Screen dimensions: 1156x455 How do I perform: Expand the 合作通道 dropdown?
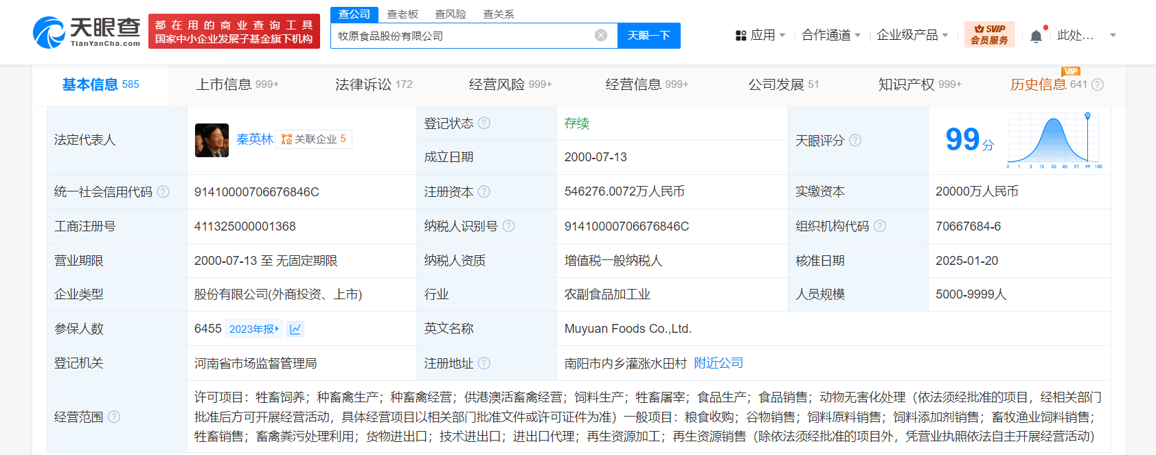[x=830, y=35]
